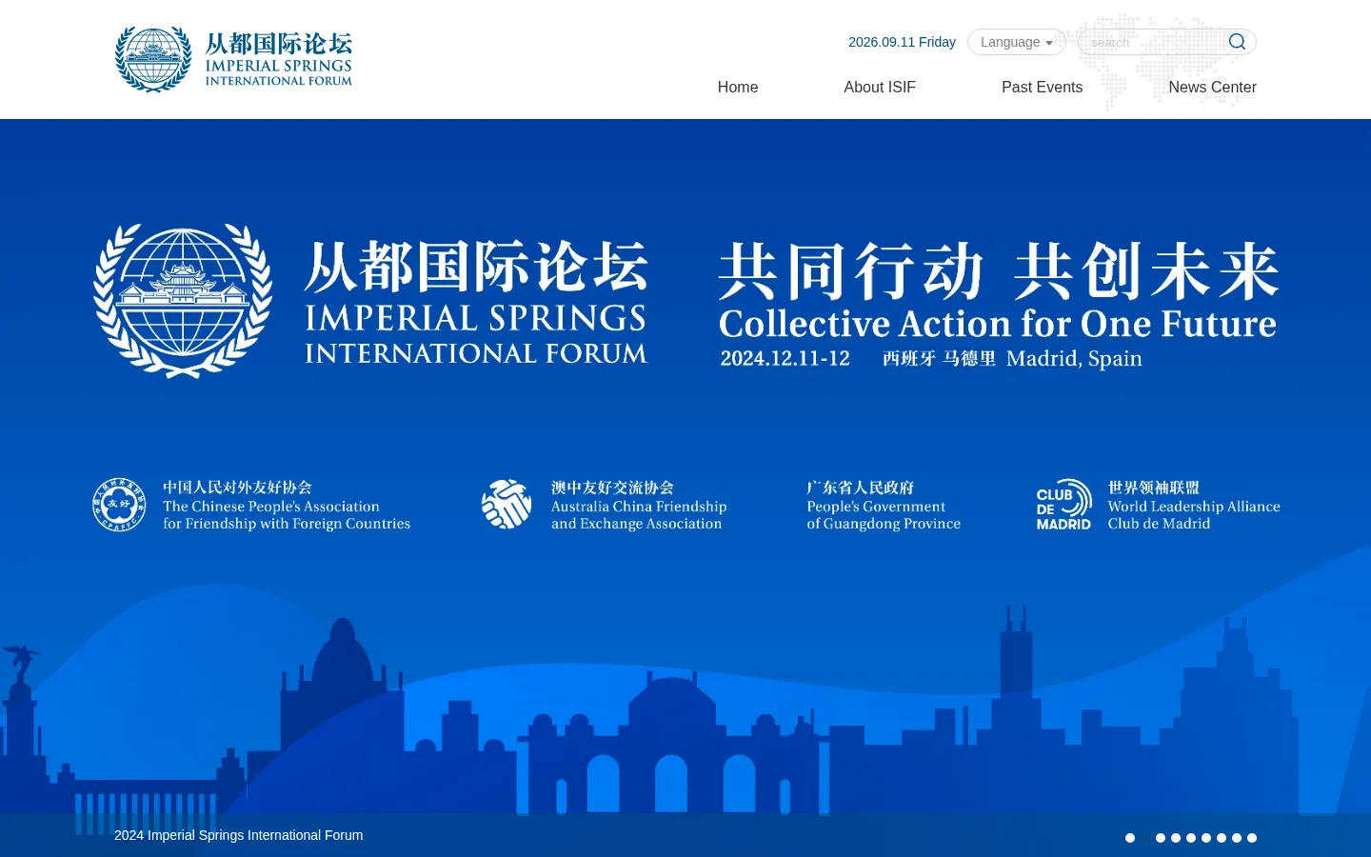Viewport: 1371px width, 857px height.
Task: Open the News Center menu
Action: (x=1212, y=87)
